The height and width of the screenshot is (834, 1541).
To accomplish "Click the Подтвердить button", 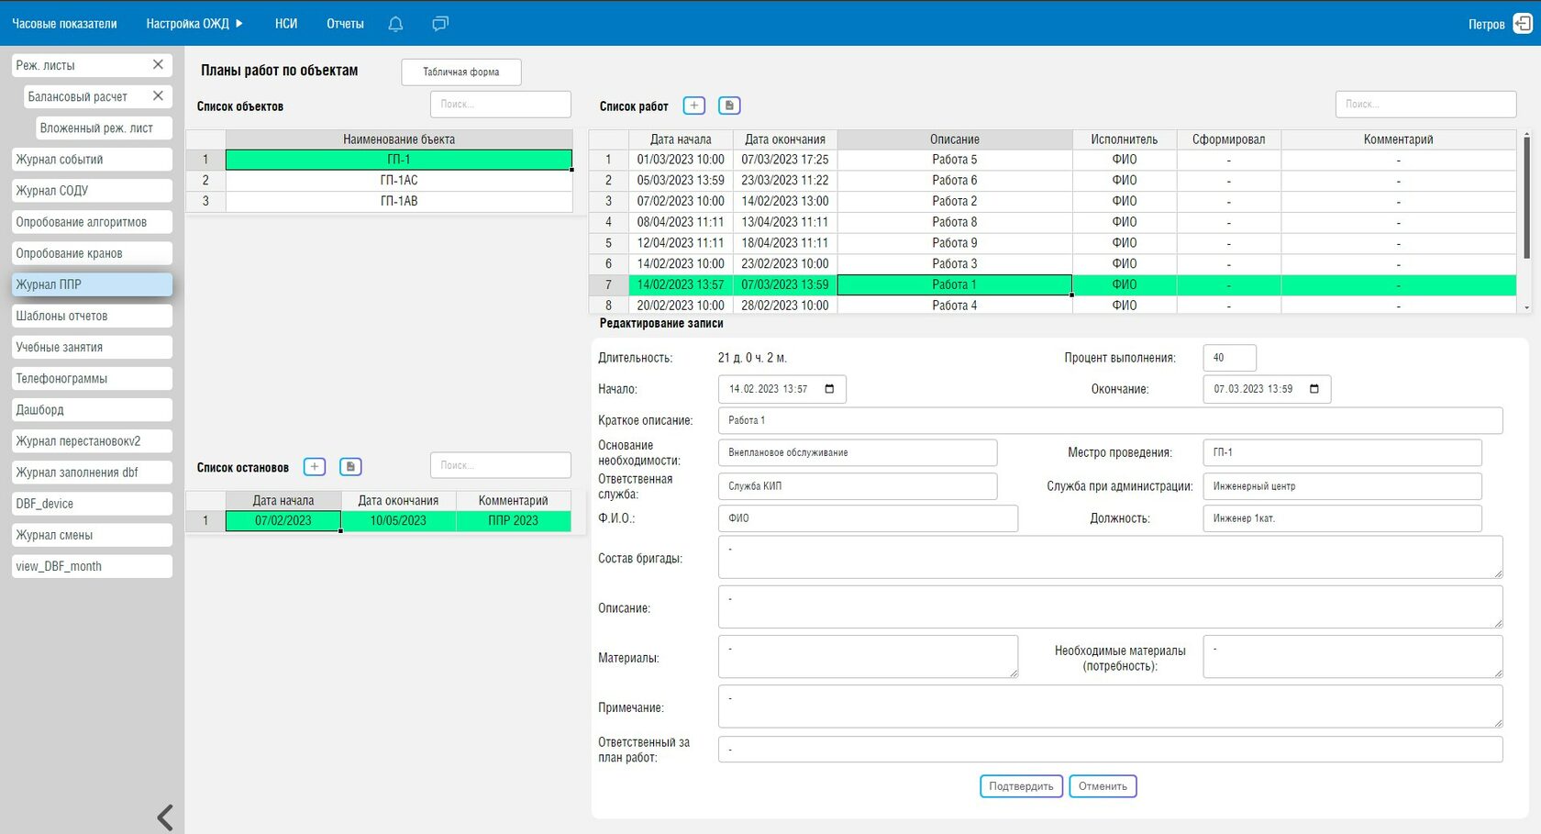I will point(1022,786).
